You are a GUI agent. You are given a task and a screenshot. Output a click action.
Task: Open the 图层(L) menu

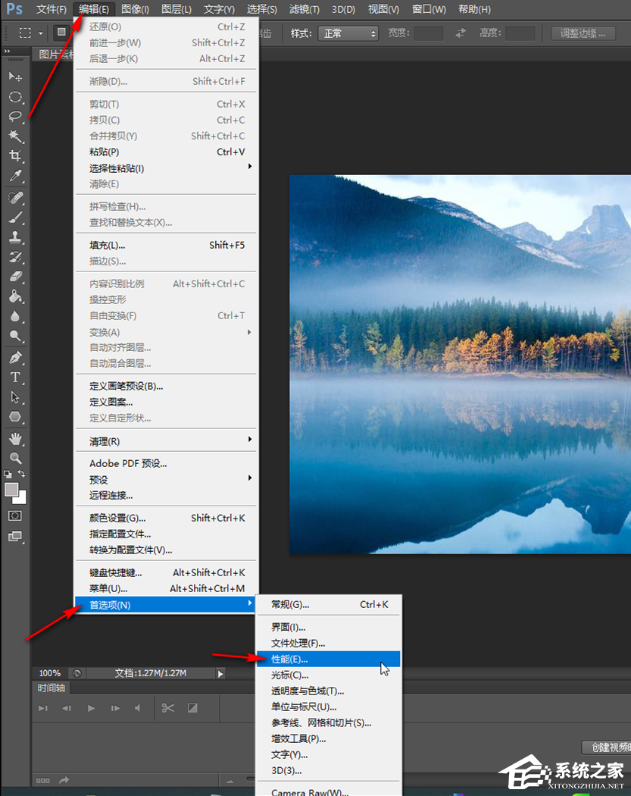pyautogui.click(x=176, y=9)
